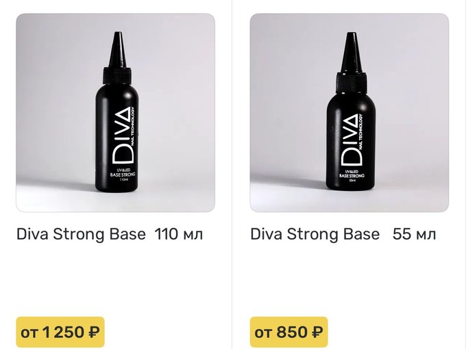This screenshot has width=466, height=349.
Task: Click the '110 мл' volume text
Action: [x=179, y=234]
